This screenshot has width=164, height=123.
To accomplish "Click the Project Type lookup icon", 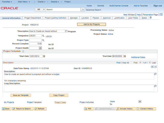I will pyautogui.click(x=43, y=40).
